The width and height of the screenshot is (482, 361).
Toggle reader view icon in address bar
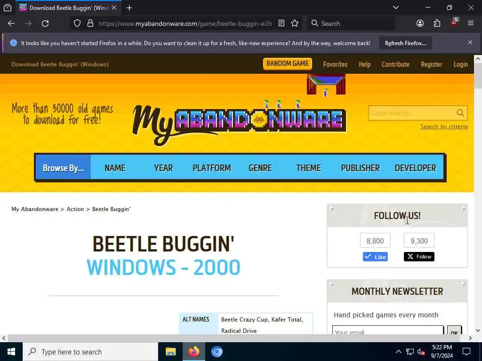281,24
